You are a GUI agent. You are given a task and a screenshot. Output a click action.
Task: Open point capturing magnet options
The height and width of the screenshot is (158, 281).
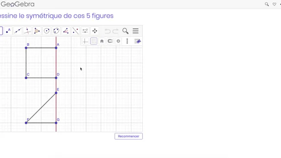[x=110, y=41]
